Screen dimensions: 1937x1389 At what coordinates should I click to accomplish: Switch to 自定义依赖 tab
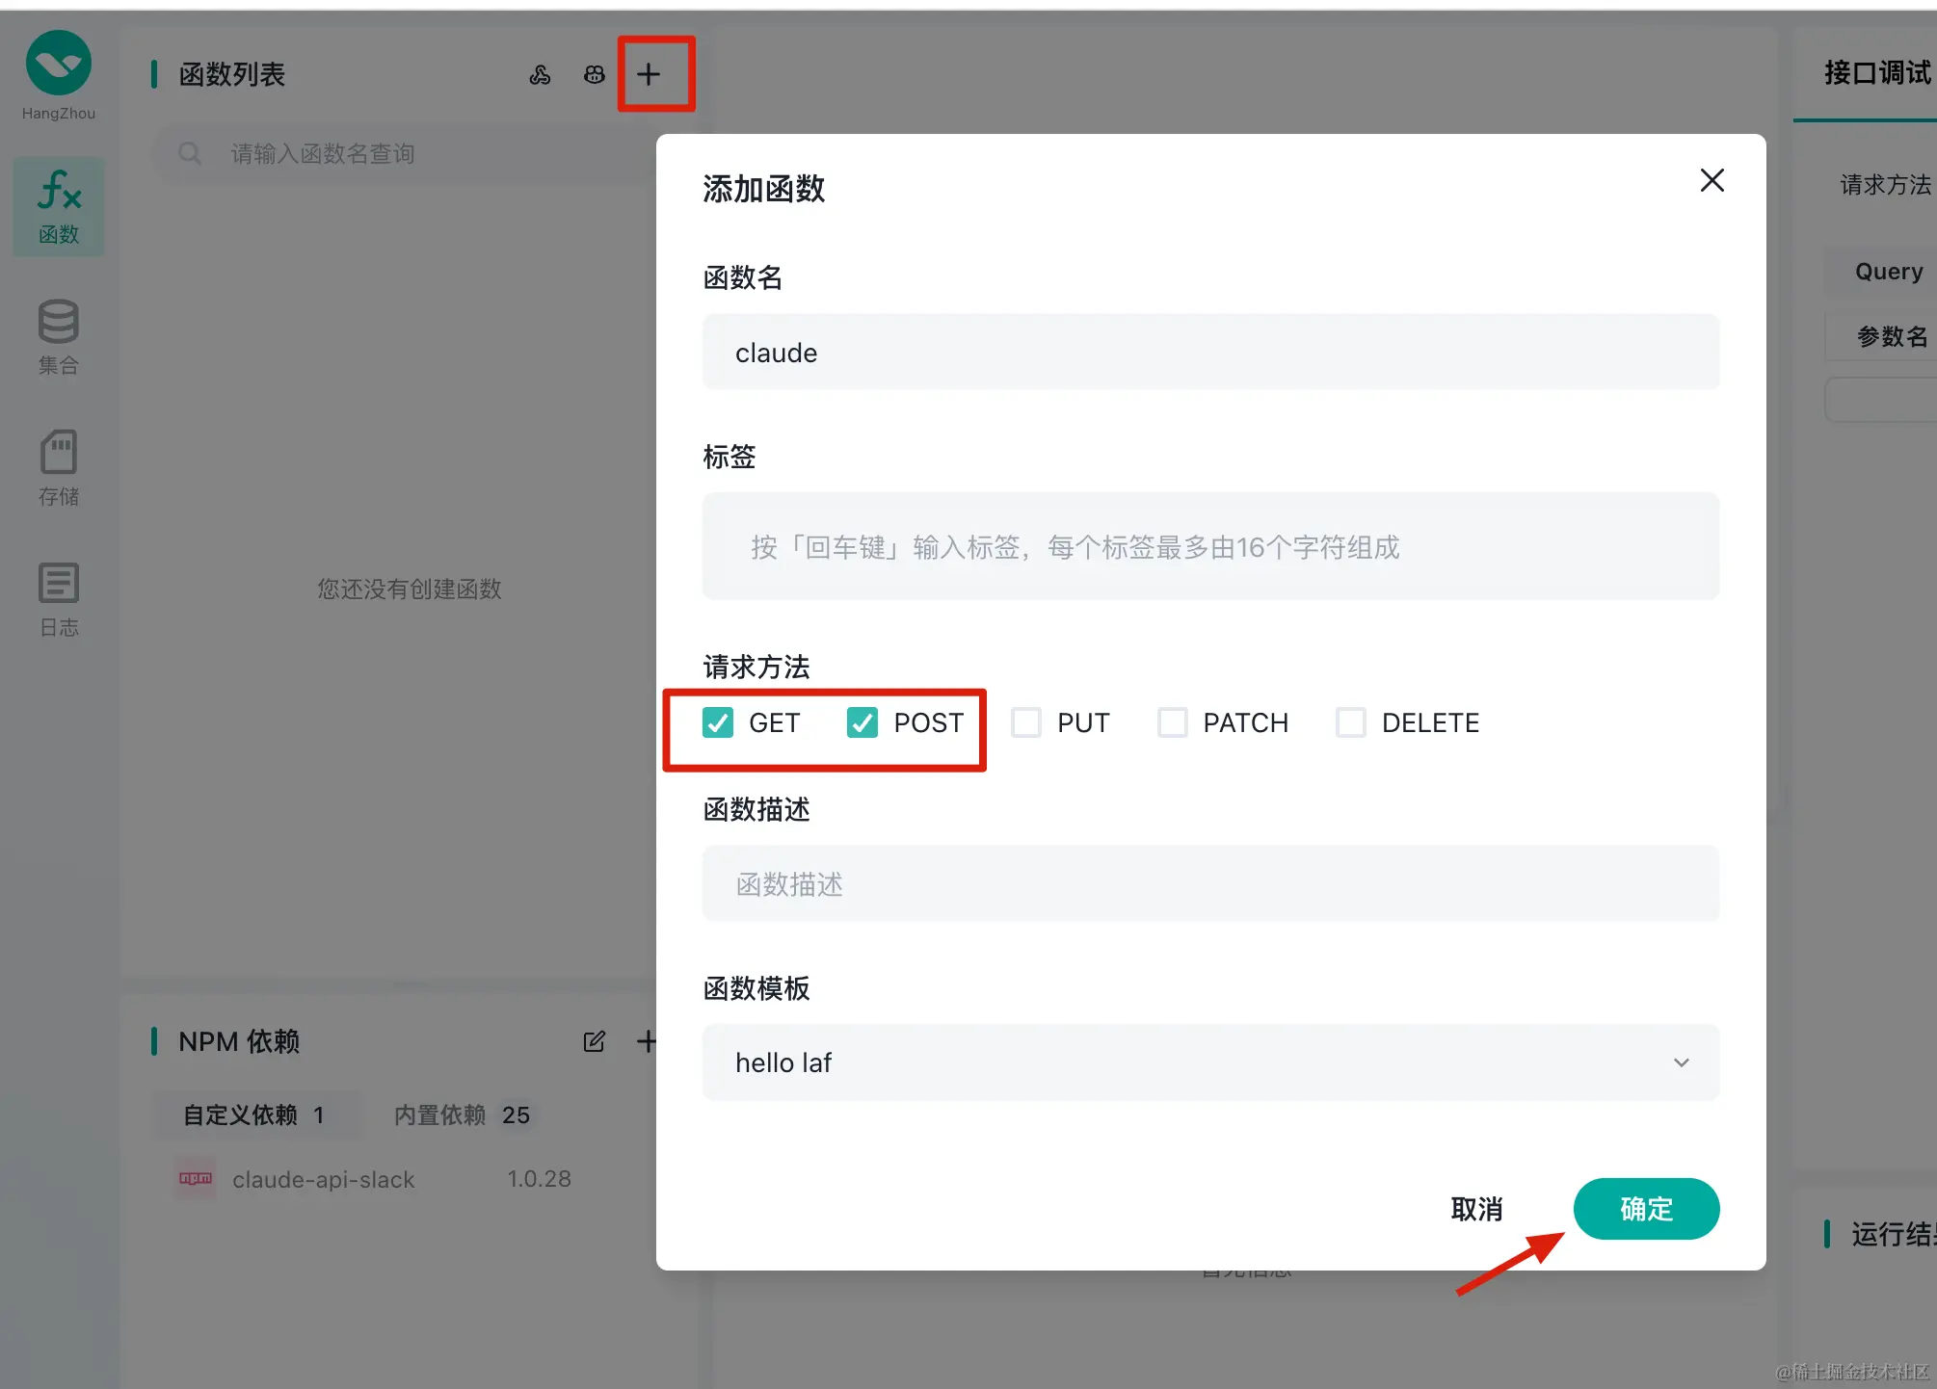tap(254, 1114)
